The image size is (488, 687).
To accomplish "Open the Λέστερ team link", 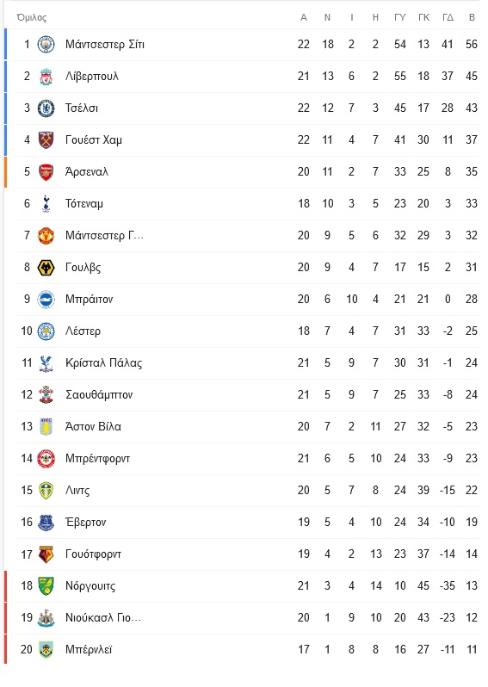I will pyautogui.click(x=83, y=331).
